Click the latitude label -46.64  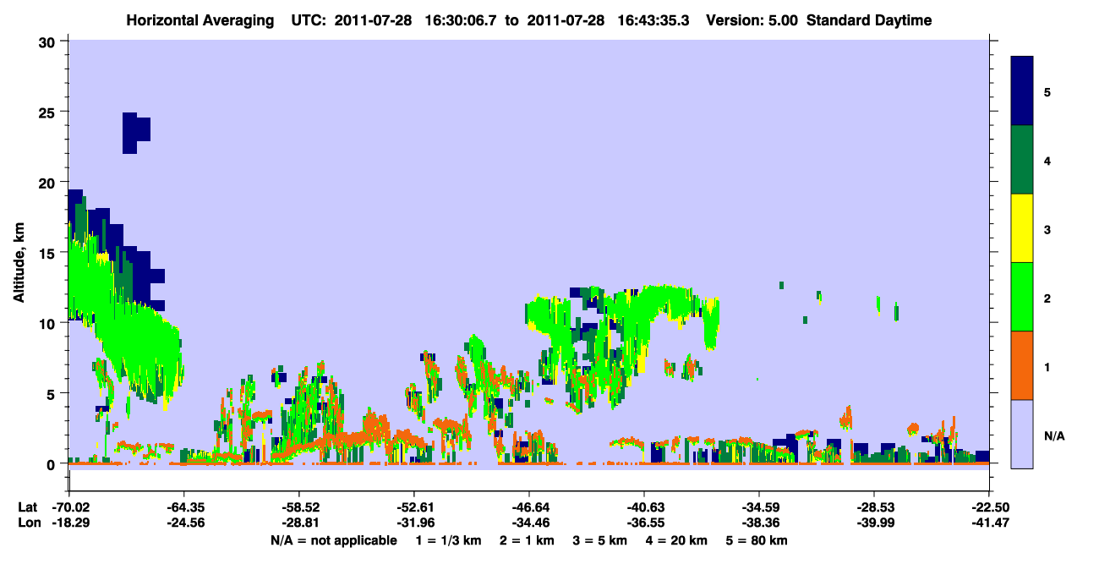tap(528, 507)
